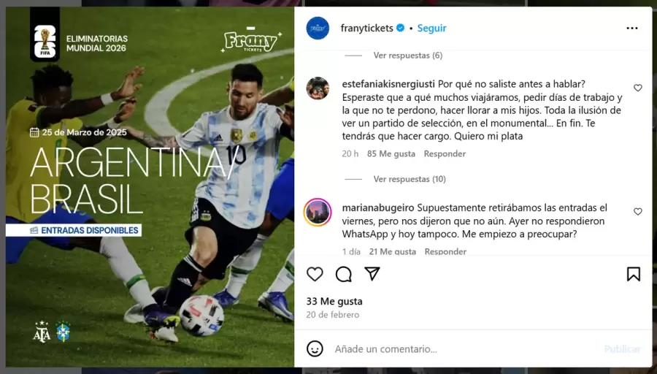This screenshot has height=374, width=657.
Task: Reply to marianabugeiro's comment
Action: pos(445,251)
